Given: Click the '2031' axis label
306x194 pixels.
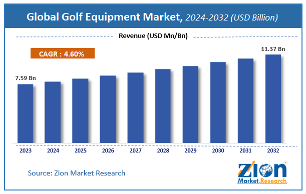Looking at the screenshot, I should pyautogui.click(x=245, y=150).
